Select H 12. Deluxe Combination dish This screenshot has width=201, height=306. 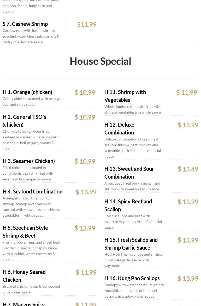click(x=119, y=128)
